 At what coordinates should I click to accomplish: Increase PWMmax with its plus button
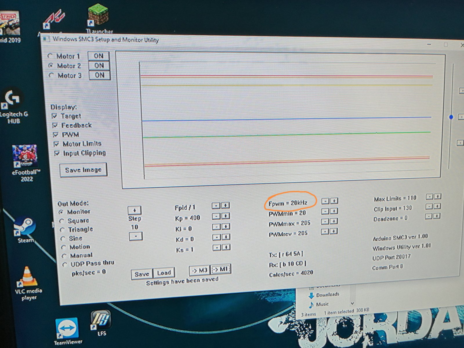(334, 221)
